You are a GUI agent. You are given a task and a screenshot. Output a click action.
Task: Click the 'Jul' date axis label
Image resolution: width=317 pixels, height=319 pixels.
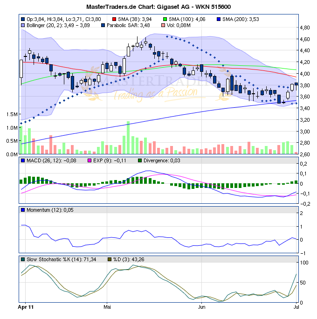pos(296,307)
